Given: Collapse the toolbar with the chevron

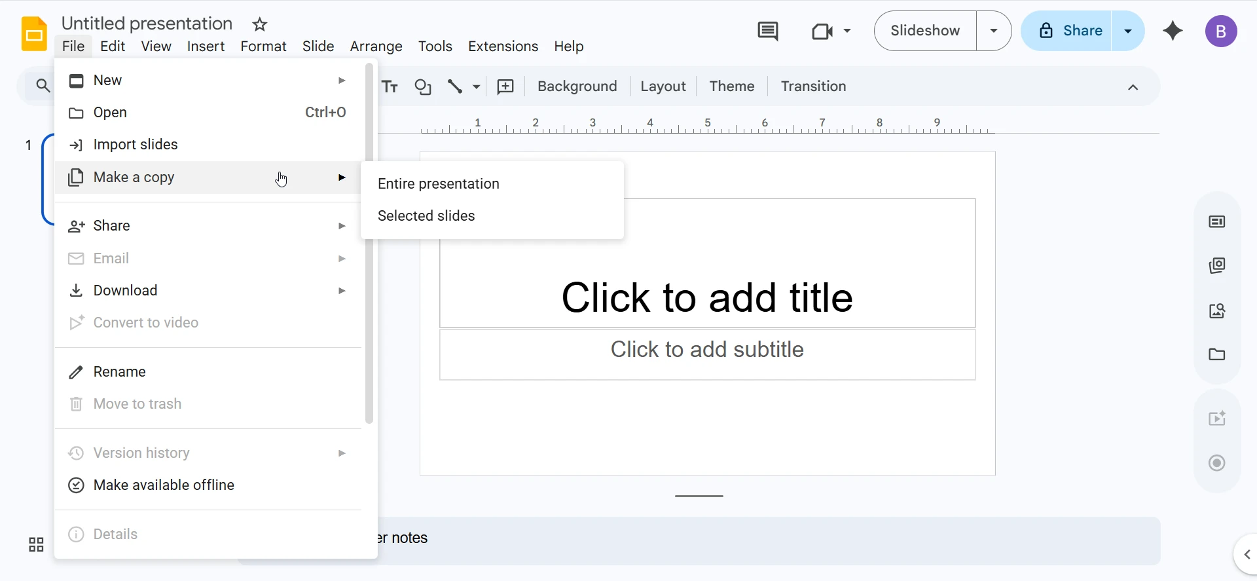Looking at the screenshot, I should click(1133, 87).
